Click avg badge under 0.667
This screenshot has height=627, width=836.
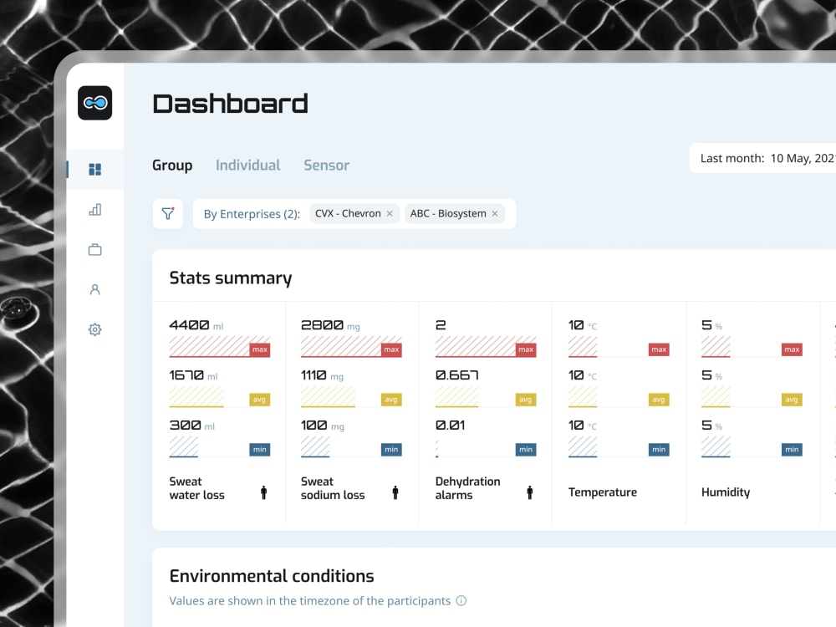coord(526,400)
